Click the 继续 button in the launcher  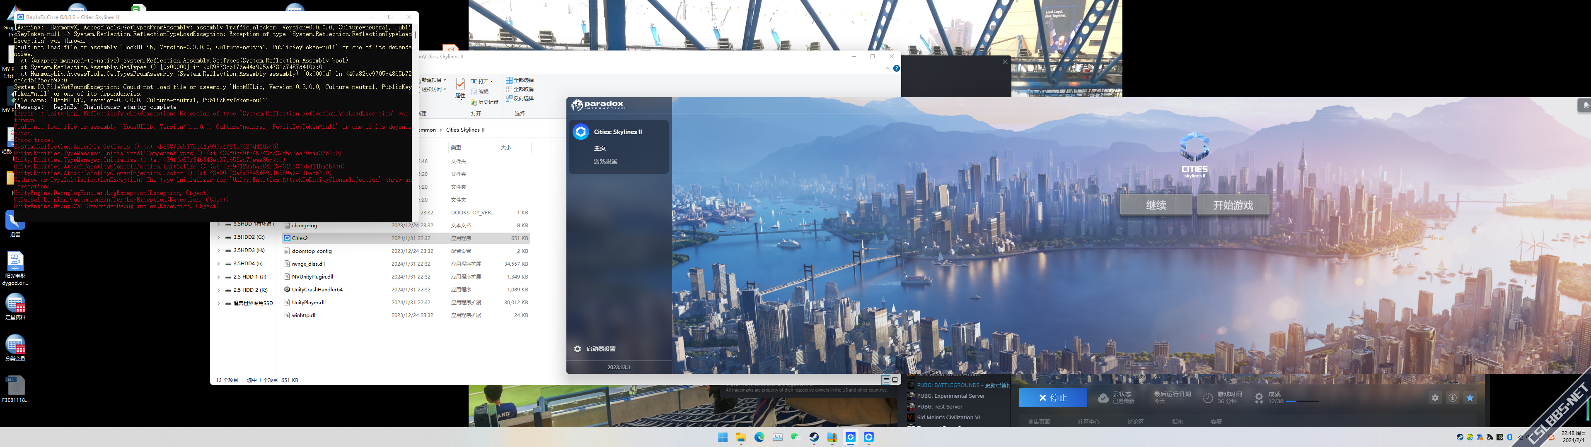point(1156,205)
